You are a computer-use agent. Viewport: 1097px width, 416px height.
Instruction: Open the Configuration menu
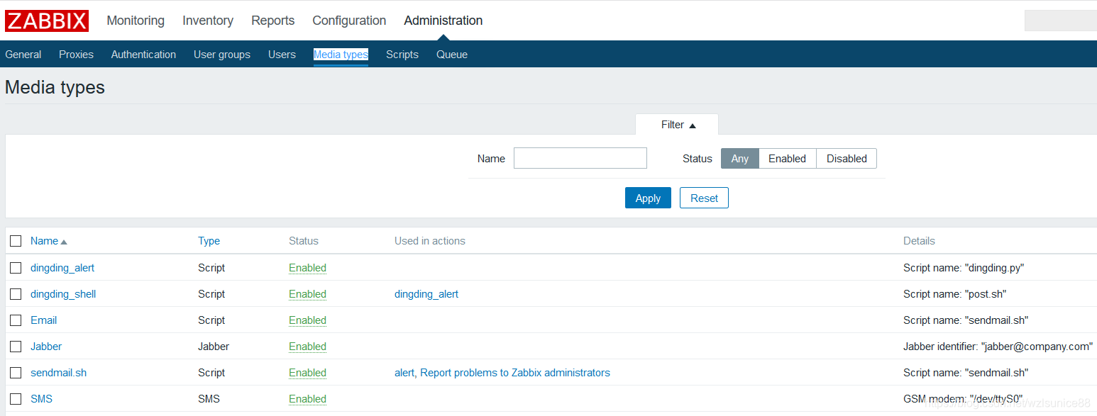(349, 21)
